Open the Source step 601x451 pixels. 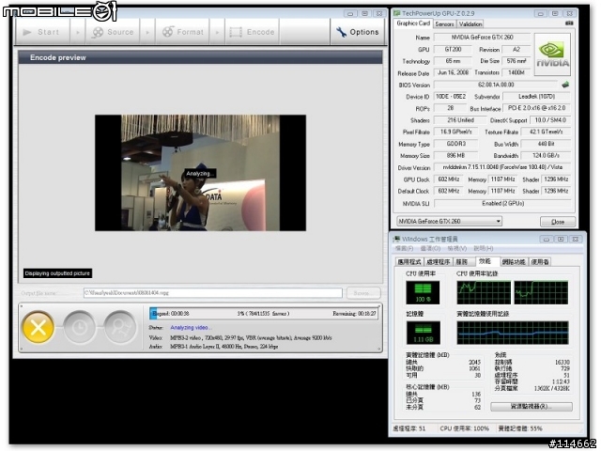[113, 32]
